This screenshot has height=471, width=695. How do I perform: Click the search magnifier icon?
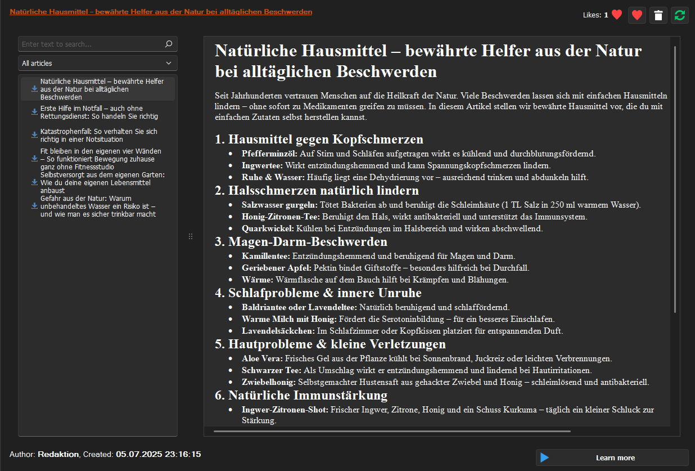coord(168,44)
